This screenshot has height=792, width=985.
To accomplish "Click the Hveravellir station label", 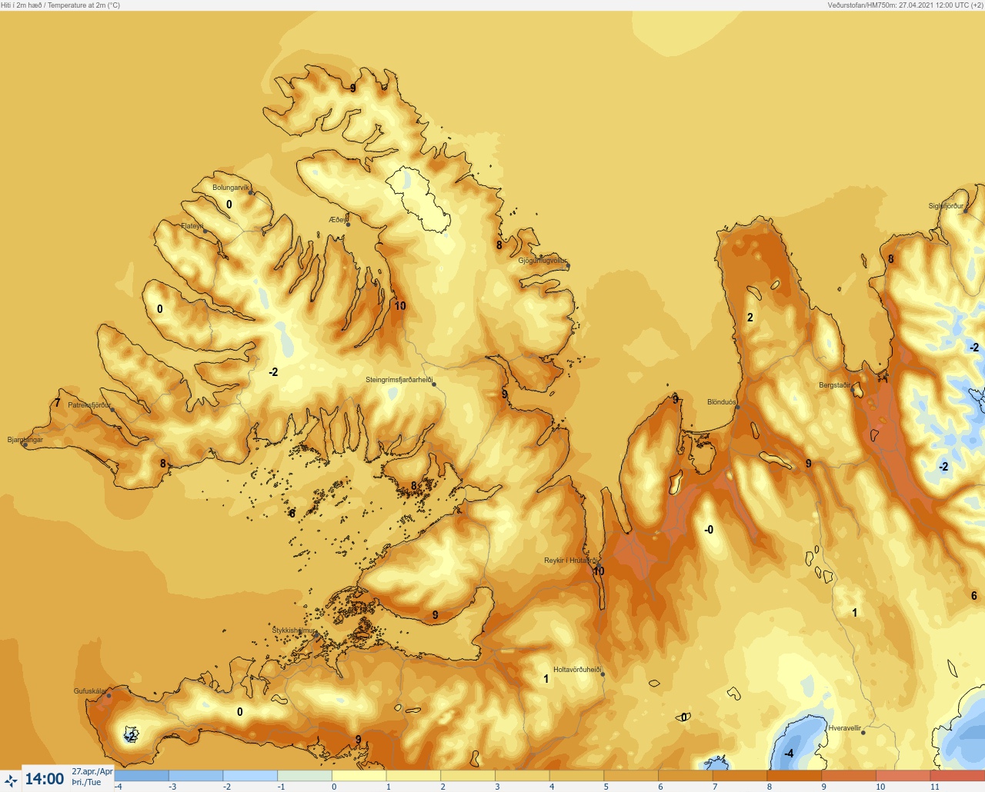I will point(845,728).
